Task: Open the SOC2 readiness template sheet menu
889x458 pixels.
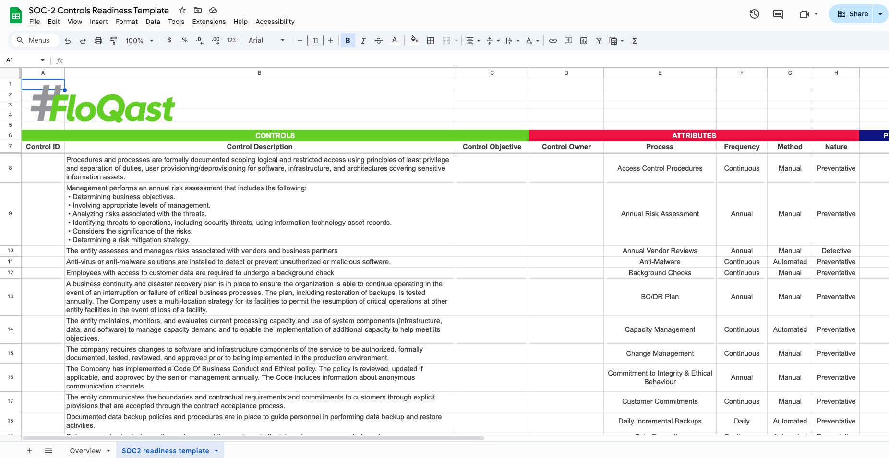Action: tap(216, 451)
